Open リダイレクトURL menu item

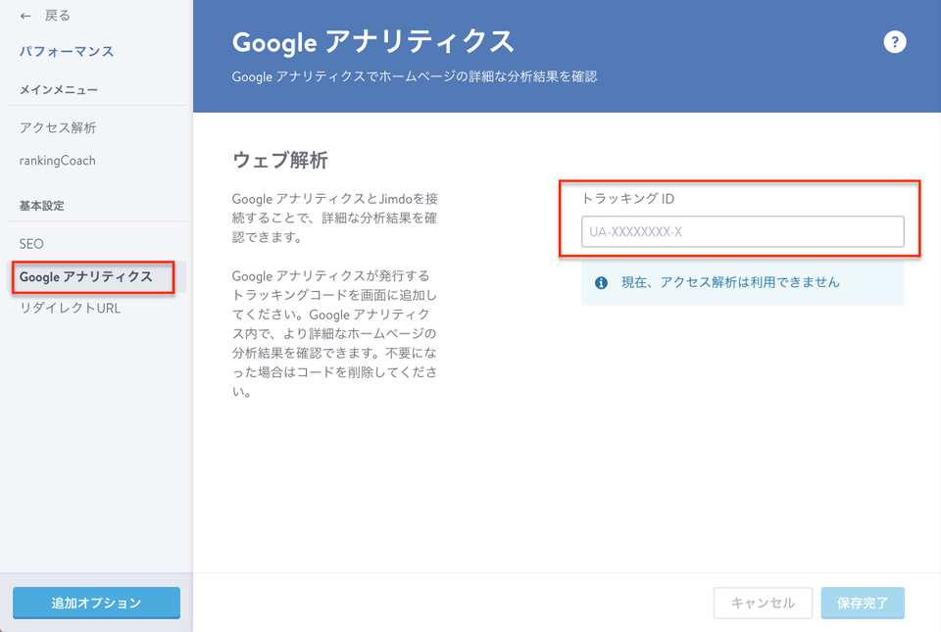[x=71, y=309]
